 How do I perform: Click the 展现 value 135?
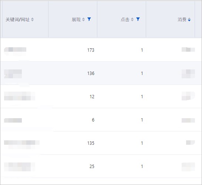91,143
